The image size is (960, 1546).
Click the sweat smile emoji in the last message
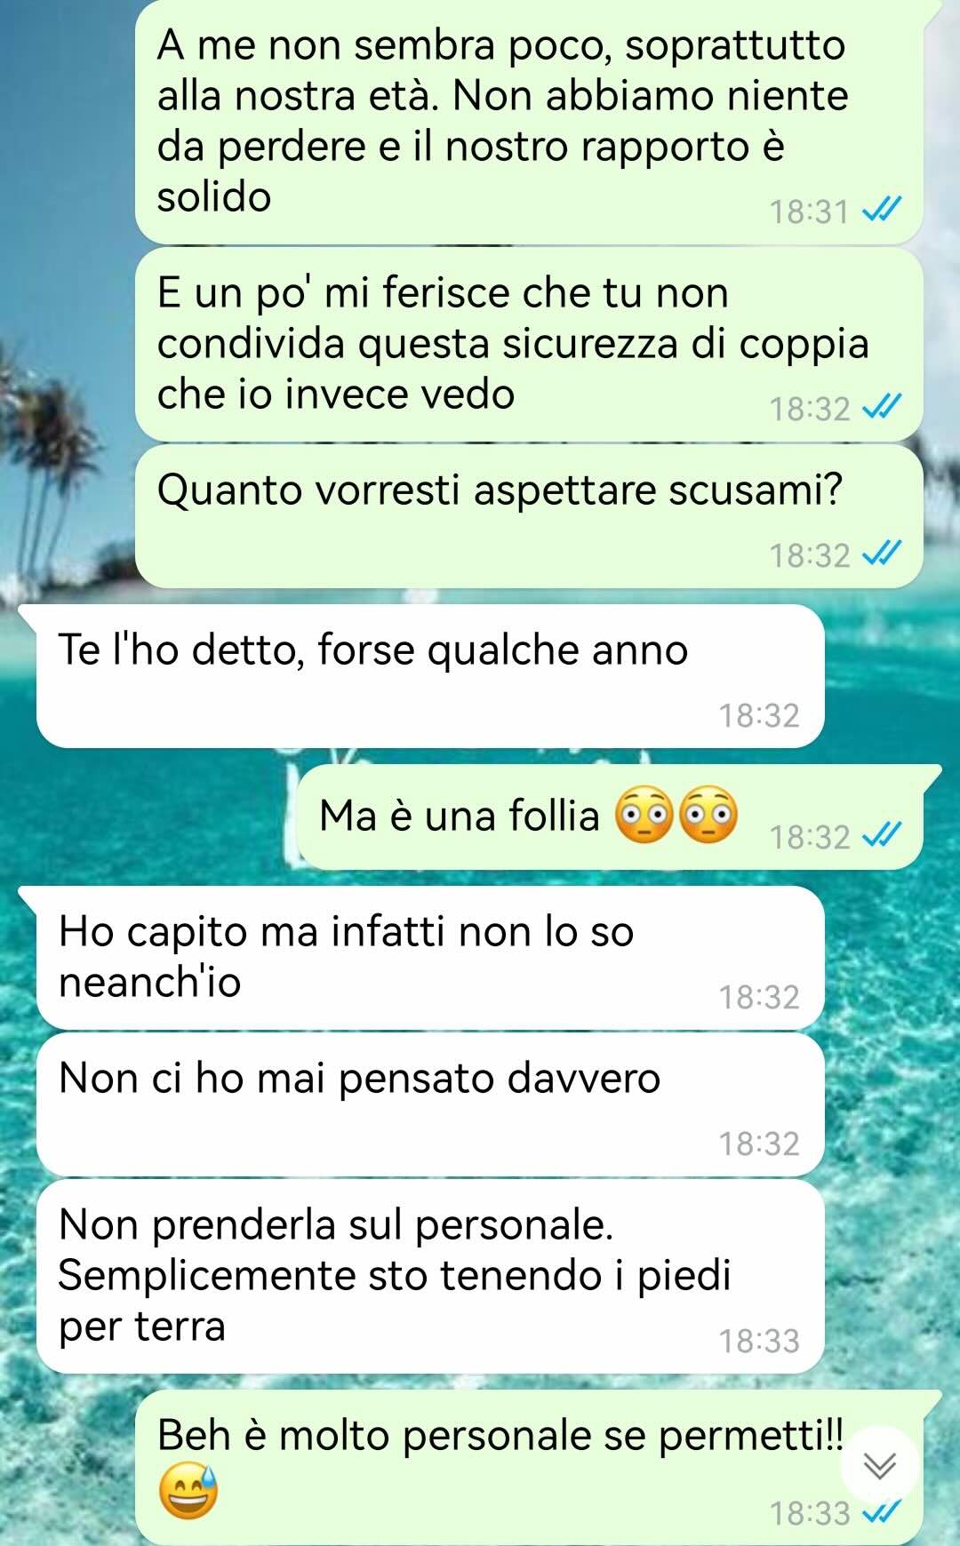click(188, 1492)
